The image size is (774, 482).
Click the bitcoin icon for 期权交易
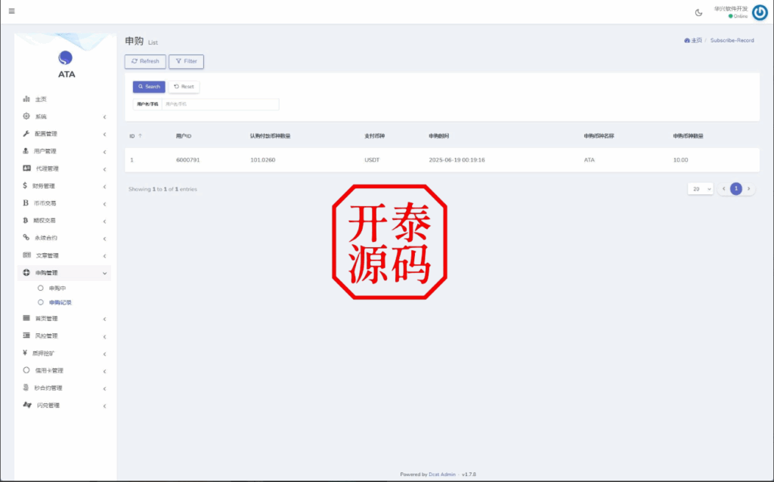click(x=26, y=221)
